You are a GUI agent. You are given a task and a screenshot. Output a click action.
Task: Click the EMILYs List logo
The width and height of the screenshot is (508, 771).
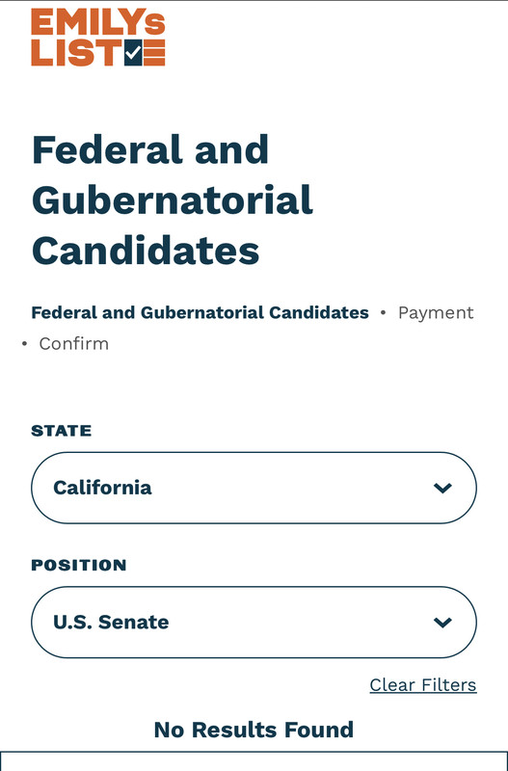tap(98, 37)
